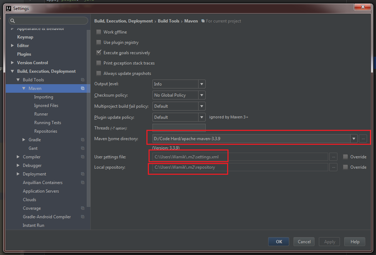Check Override for User settings file
This screenshot has height=255, width=376.
[x=345, y=157]
